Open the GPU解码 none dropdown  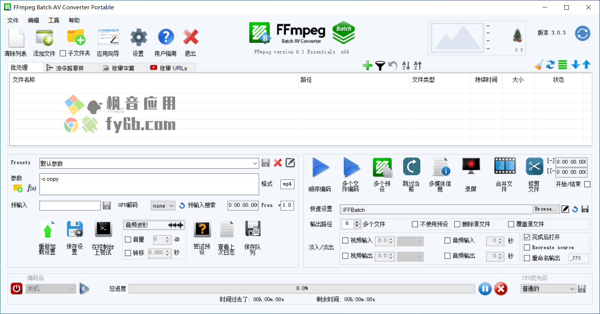[x=163, y=205]
